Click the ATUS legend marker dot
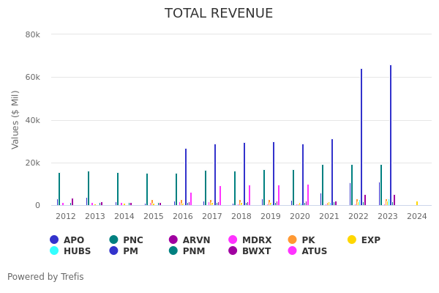The width and height of the screenshot is (439, 293). (x=293, y=251)
